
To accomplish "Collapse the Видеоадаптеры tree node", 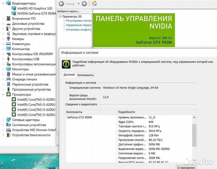I will point(3,3).
